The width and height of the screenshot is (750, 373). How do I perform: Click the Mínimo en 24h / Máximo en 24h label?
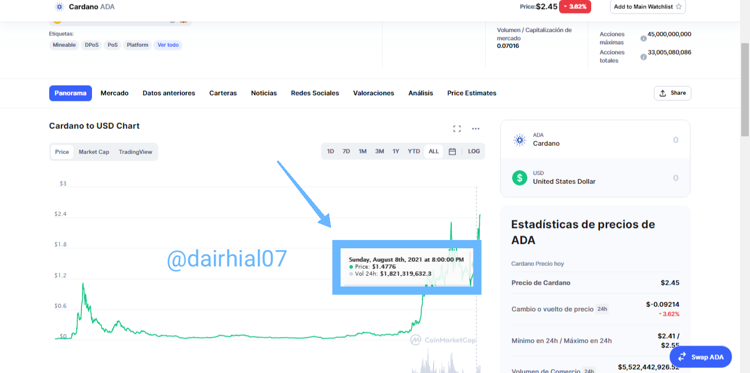561,341
